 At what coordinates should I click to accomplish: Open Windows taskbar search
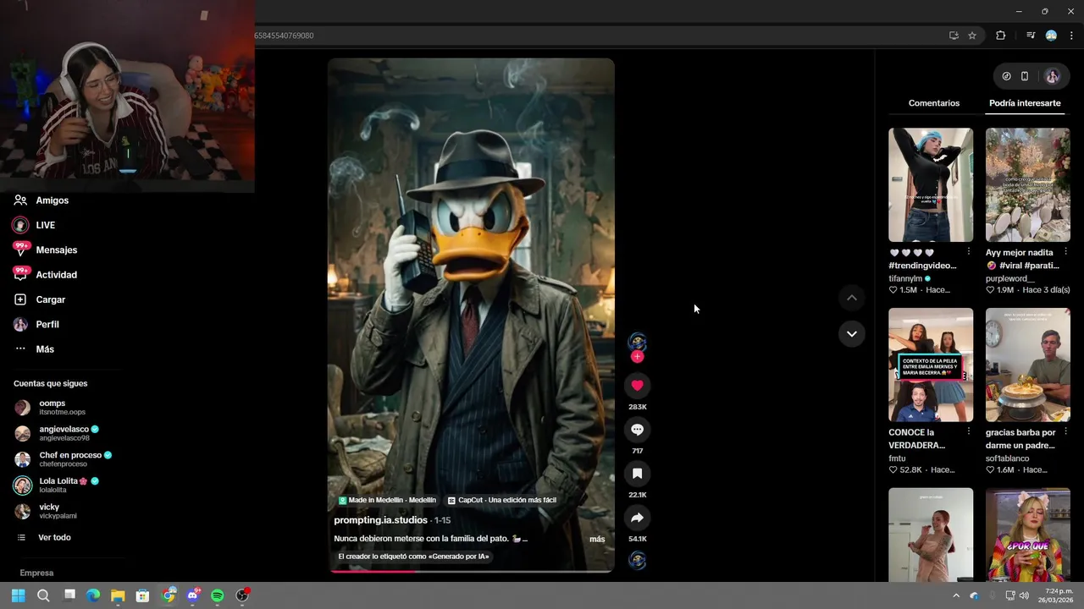[x=43, y=595]
